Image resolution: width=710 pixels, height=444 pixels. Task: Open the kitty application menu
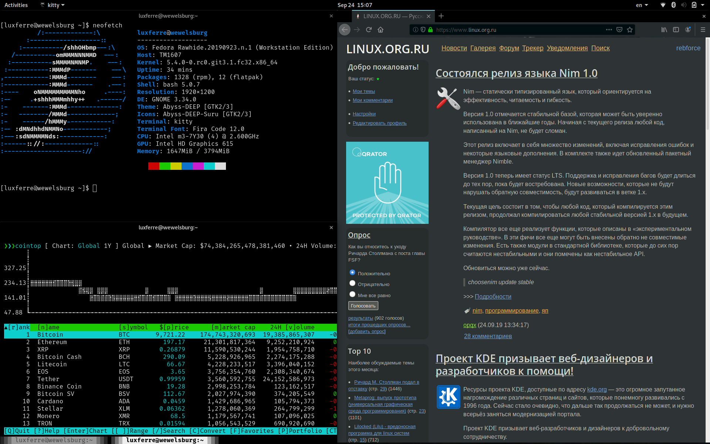(53, 5)
